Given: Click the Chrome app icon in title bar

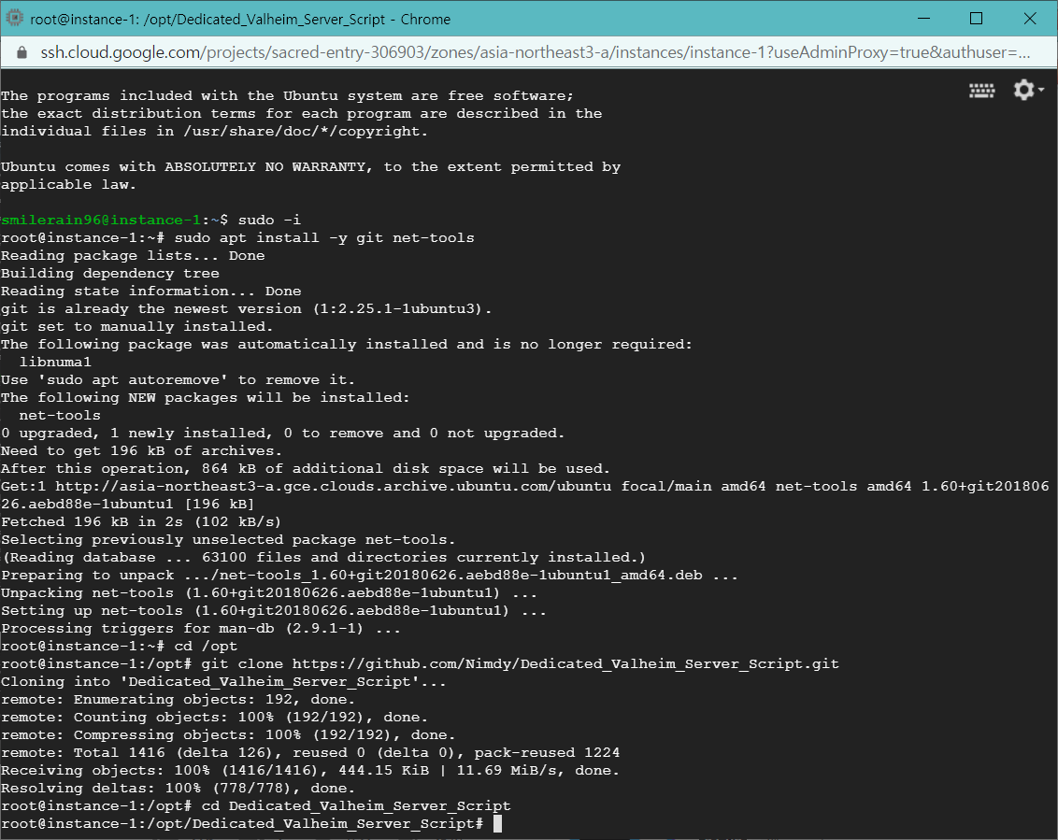Looking at the screenshot, I should click(14, 19).
